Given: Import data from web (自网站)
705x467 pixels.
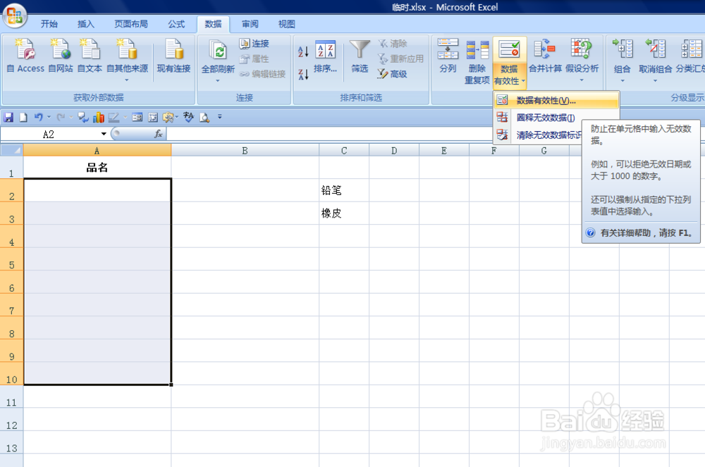Looking at the screenshot, I should (x=61, y=56).
